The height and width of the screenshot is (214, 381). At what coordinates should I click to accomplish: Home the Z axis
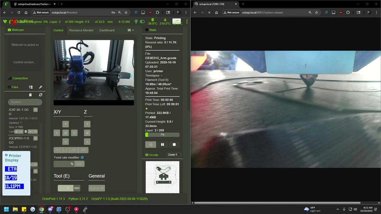tap(87, 133)
